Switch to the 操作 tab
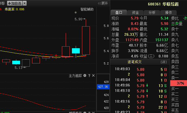This screenshot has width=187, height=113. point(169,12)
